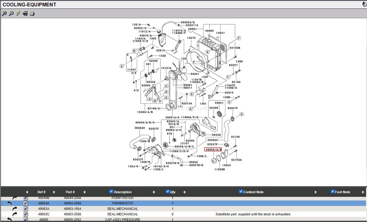Click the checklist icon for 49063A row

[x=26, y=209]
